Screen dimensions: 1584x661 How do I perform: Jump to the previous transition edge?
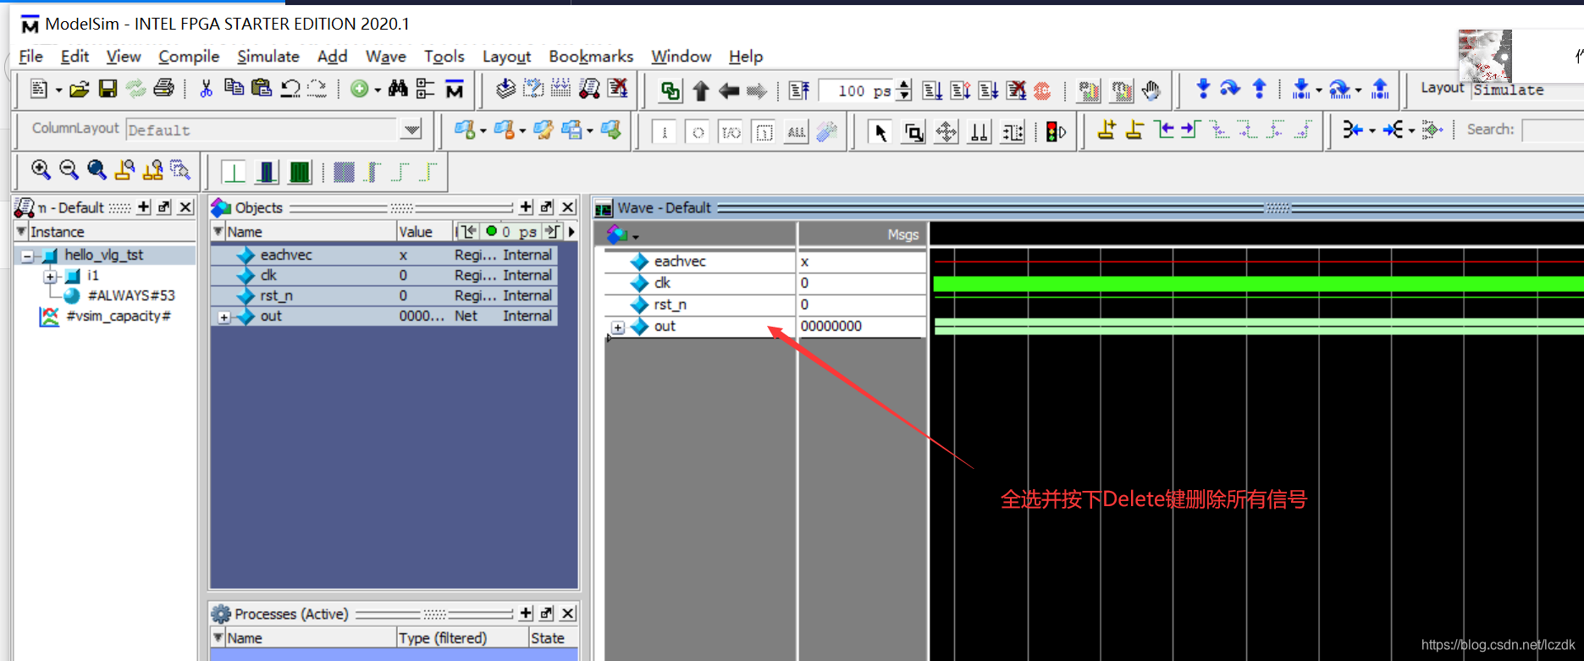click(x=1165, y=130)
